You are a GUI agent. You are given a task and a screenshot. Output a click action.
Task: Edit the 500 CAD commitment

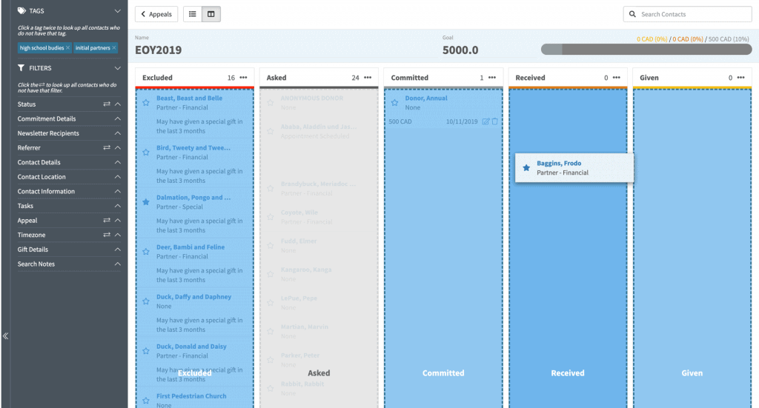(x=485, y=121)
